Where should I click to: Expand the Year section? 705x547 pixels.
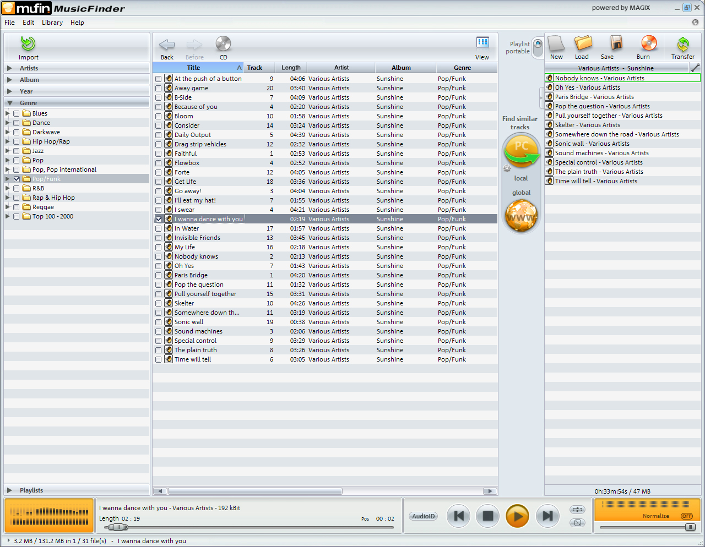[9, 91]
